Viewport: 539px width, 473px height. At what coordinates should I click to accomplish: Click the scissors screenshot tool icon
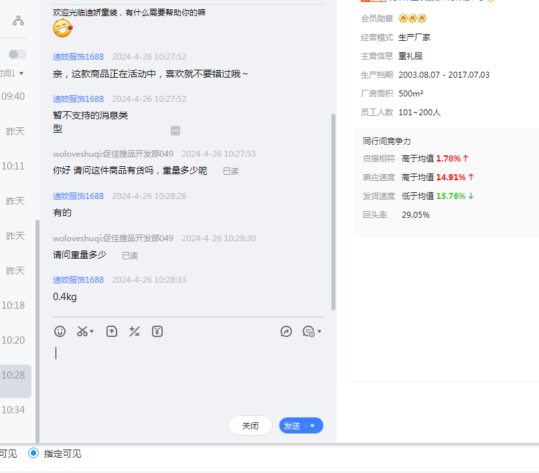(x=82, y=331)
